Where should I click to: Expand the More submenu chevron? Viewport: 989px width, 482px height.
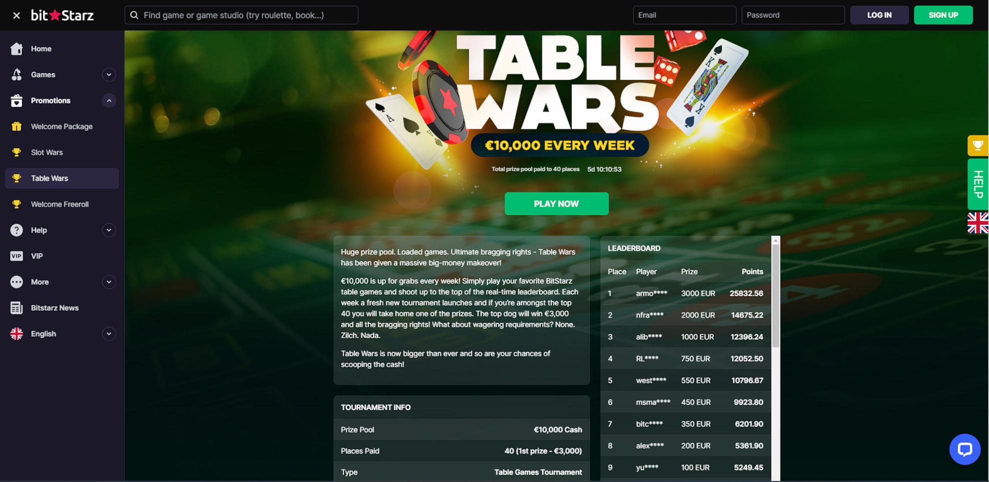click(109, 282)
